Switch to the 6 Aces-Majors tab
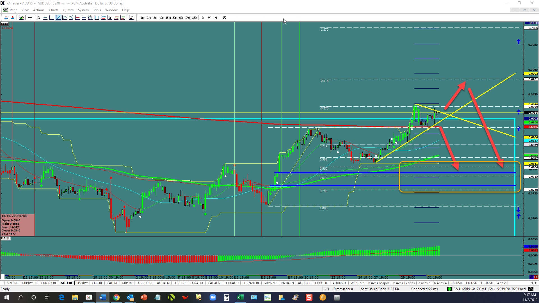539x303 pixels. click(379, 283)
